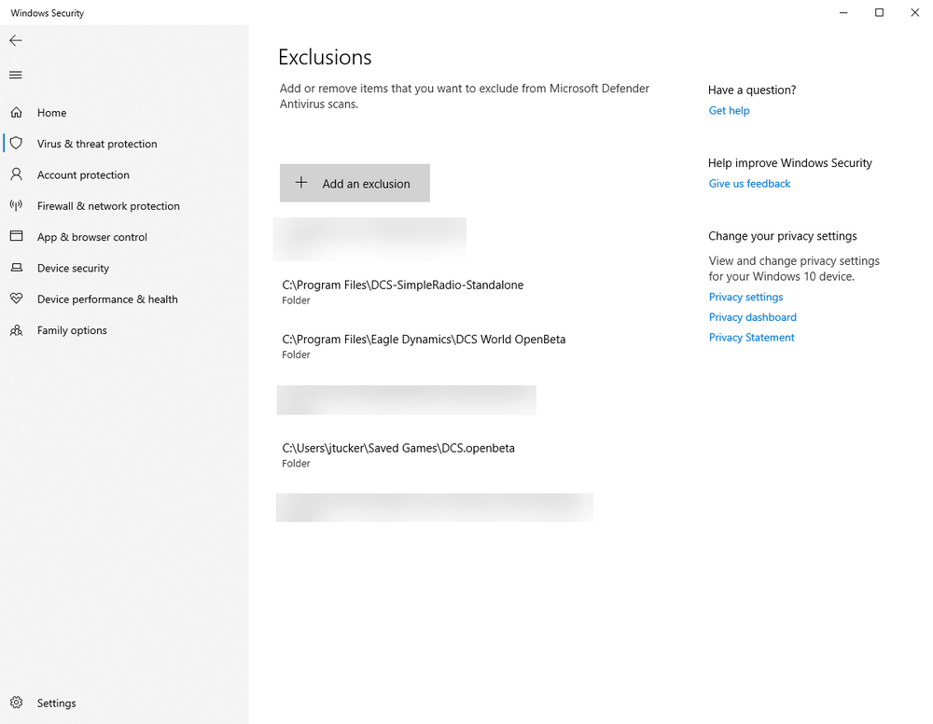
Task: Open the Privacy Statement link
Action: (751, 338)
